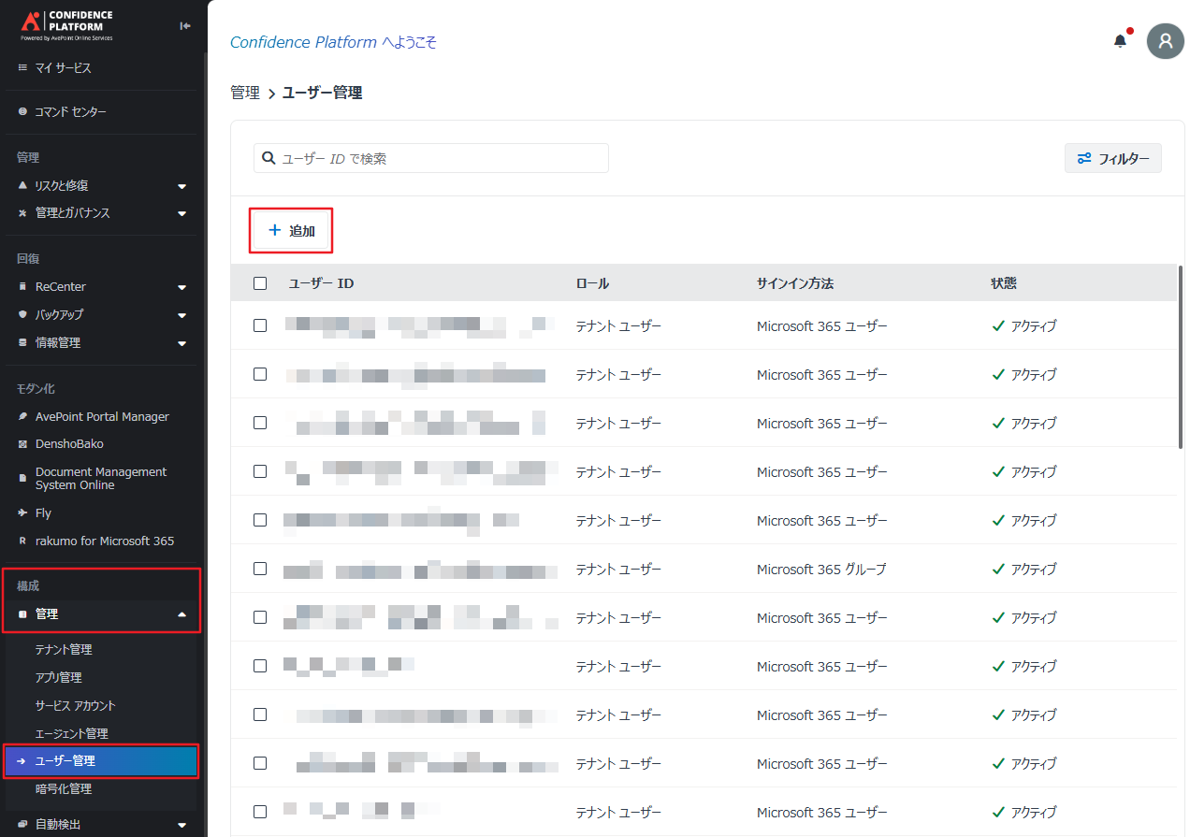Click the AvePoint Portal Manager icon
Screen dimensions: 1190x837
click(x=22, y=416)
